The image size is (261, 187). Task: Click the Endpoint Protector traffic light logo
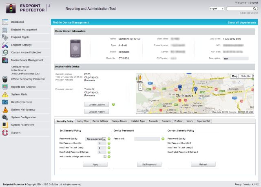pos(11,8)
